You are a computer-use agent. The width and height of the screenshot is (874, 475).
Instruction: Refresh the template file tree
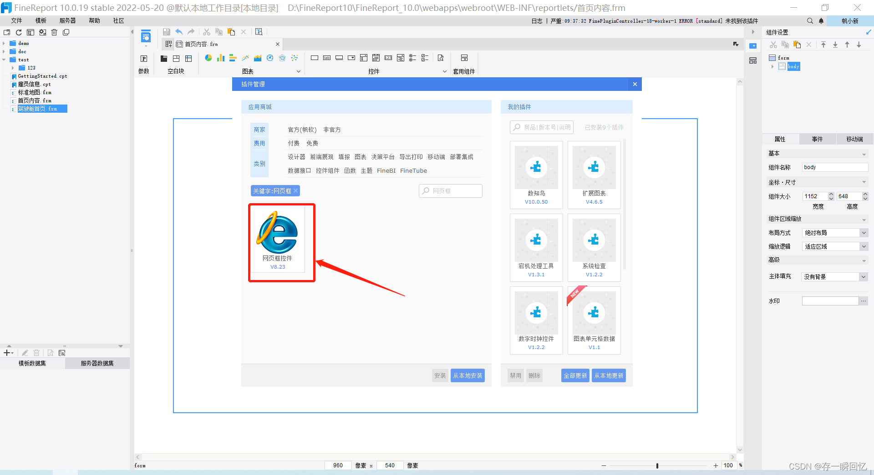point(19,32)
